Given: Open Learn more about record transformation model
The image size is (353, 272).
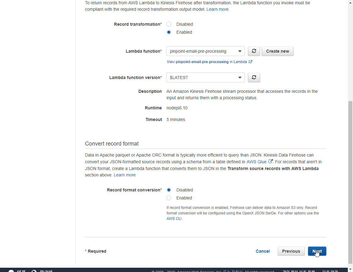Looking at the screenshot, I should coord(218,9).
